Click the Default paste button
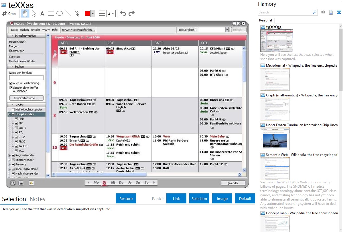Viewport: 343px width, 232px height. 245,199
